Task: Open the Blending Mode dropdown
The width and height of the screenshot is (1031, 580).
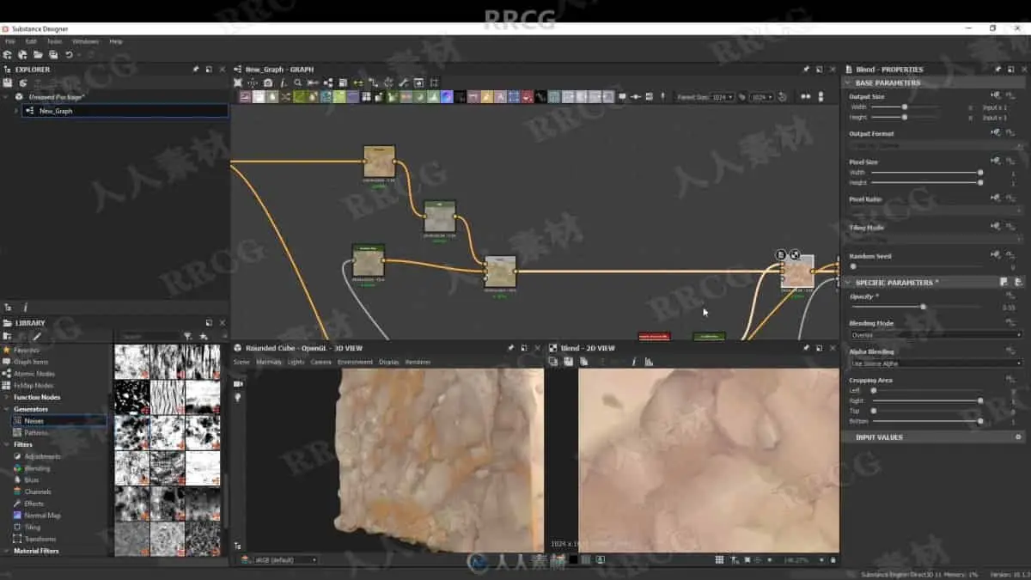Action: 935,335
